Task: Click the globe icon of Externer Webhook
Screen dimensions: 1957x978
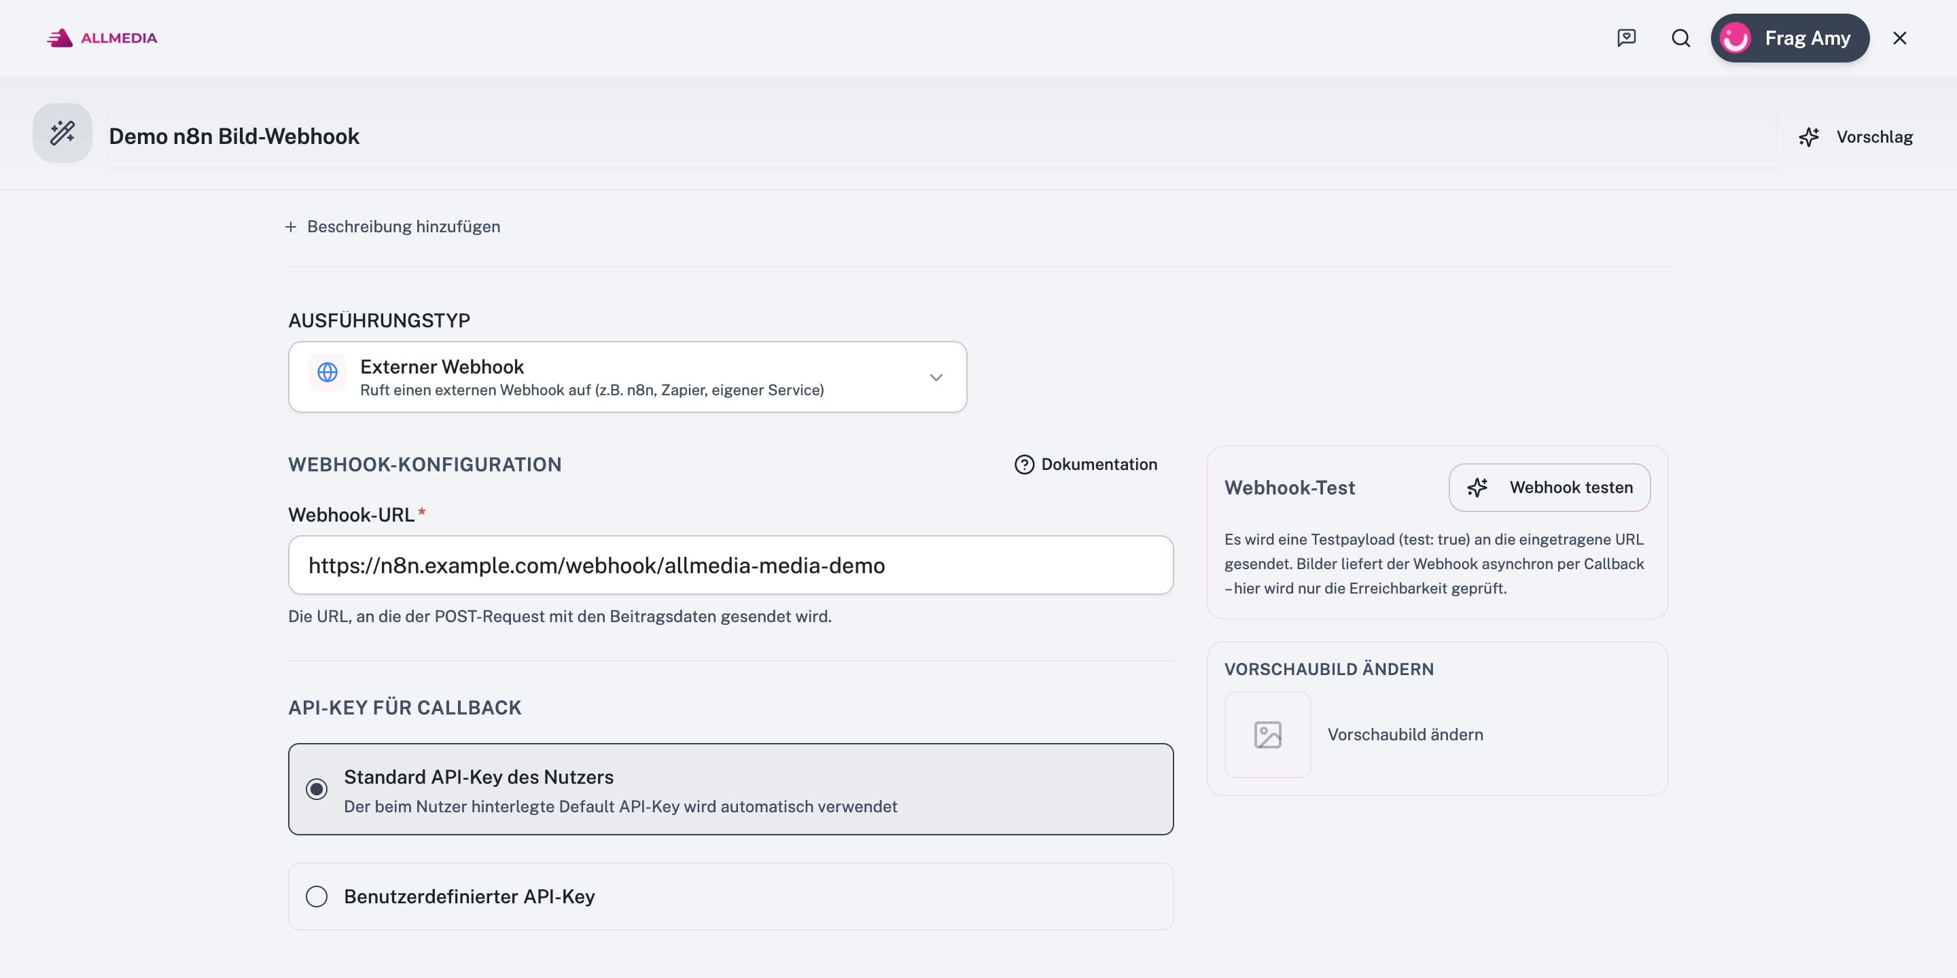Action: click(x=328, y=372)
